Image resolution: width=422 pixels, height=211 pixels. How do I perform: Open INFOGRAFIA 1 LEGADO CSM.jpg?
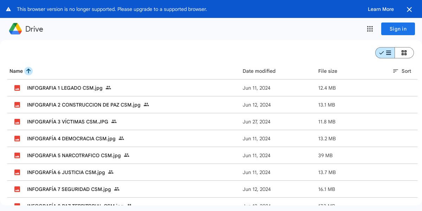(65, 88)
